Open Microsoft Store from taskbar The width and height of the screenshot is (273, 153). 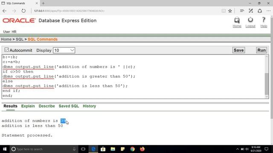click(103, 149)
